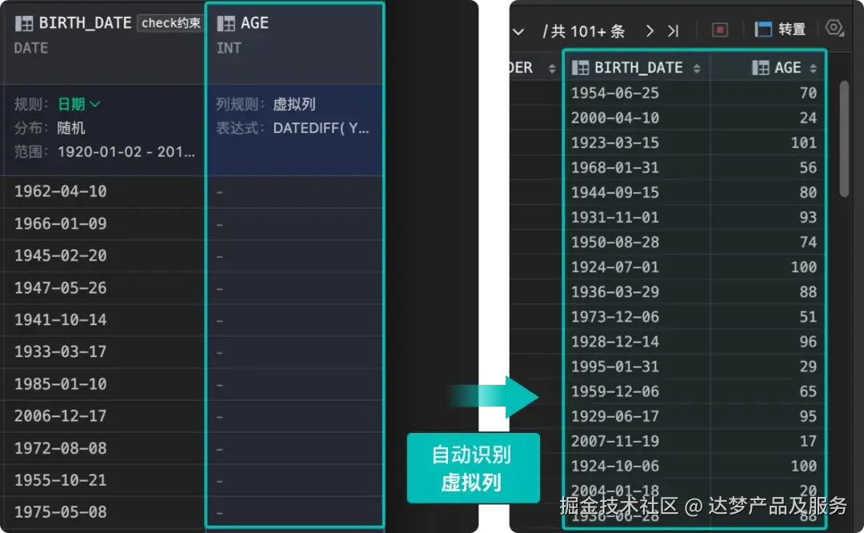Click the AGE value 29

click(808, 367)
